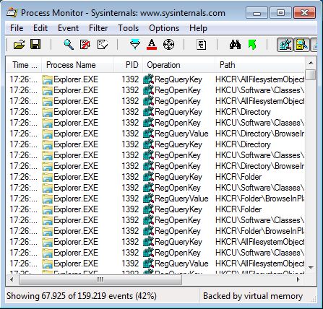Click the vertical scrollbar down arrow
323x309 pixels.
[311, 268]
